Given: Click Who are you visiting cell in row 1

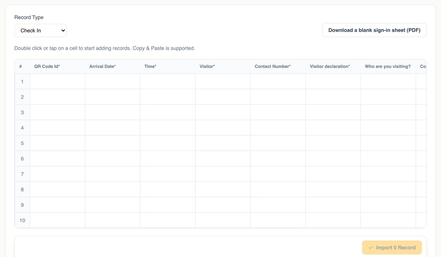Looking at the screenshot, I should tap(388, 82).
